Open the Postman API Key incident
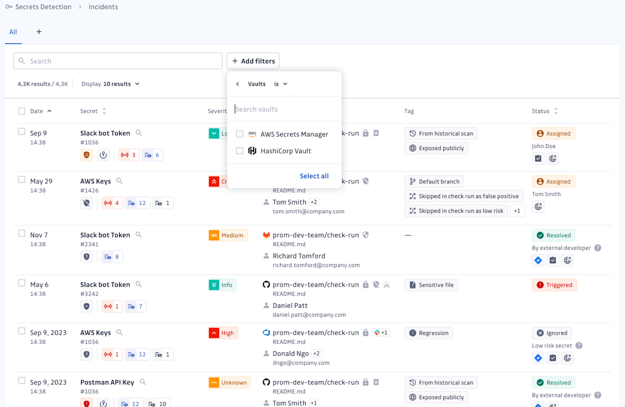The height and width of the screenshot is (407, 625). (107, 382)
